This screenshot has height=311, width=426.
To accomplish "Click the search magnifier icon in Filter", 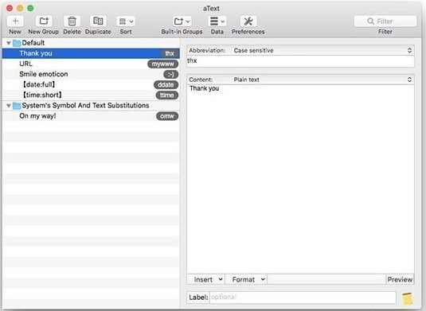I will tap(370, 21).
